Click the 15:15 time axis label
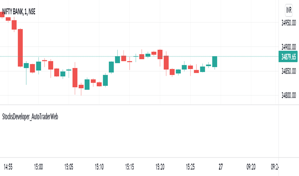 coord(130,167)
